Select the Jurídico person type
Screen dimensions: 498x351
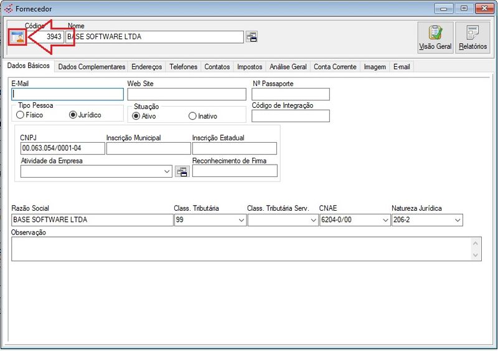[x=73, y=115]
